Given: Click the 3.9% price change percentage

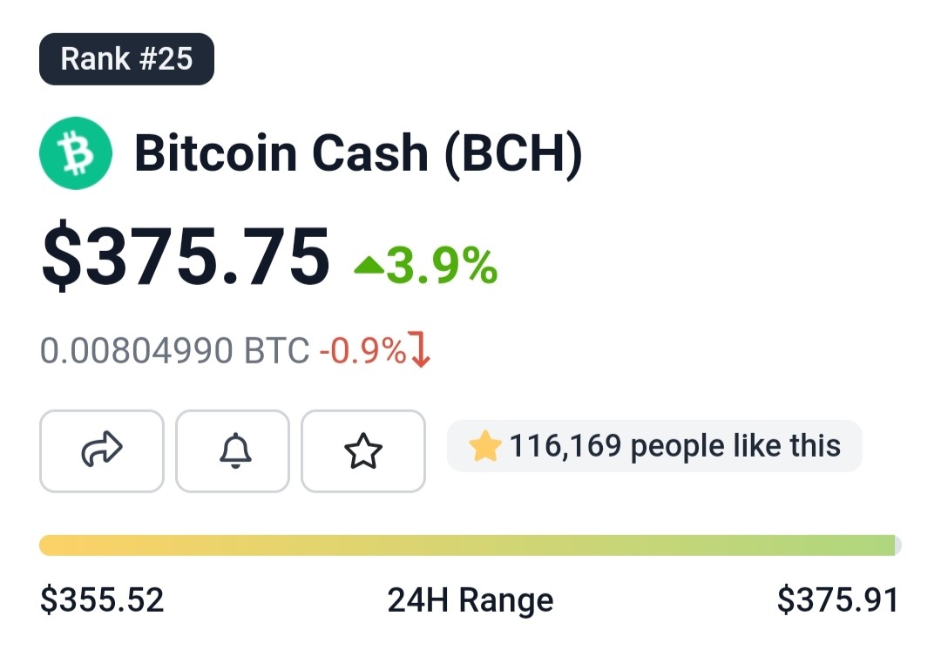Looking at the screenshot, I should click(x=442, y=266).
